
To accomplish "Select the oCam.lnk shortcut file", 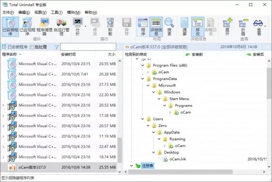I will tap(178, 159).
